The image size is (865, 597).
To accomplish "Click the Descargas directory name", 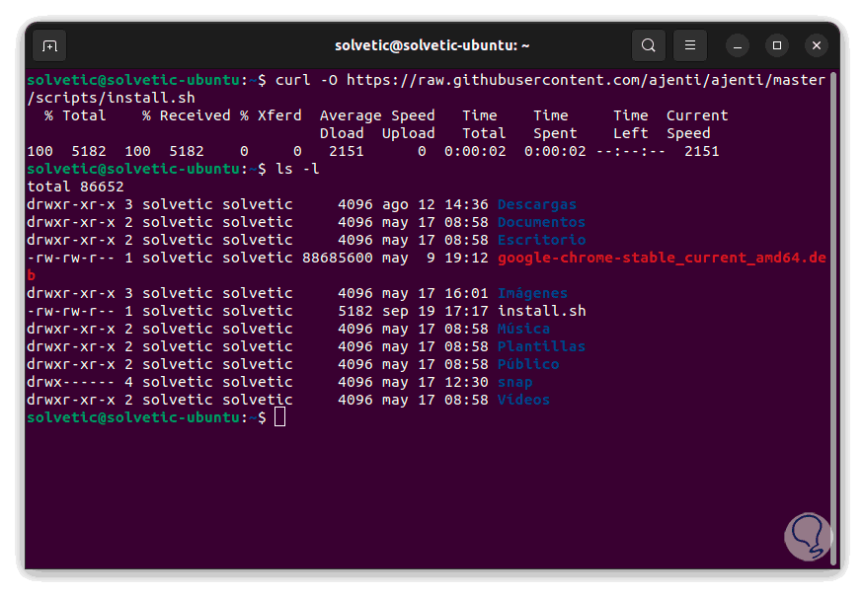I will click(x=537, y=204).
